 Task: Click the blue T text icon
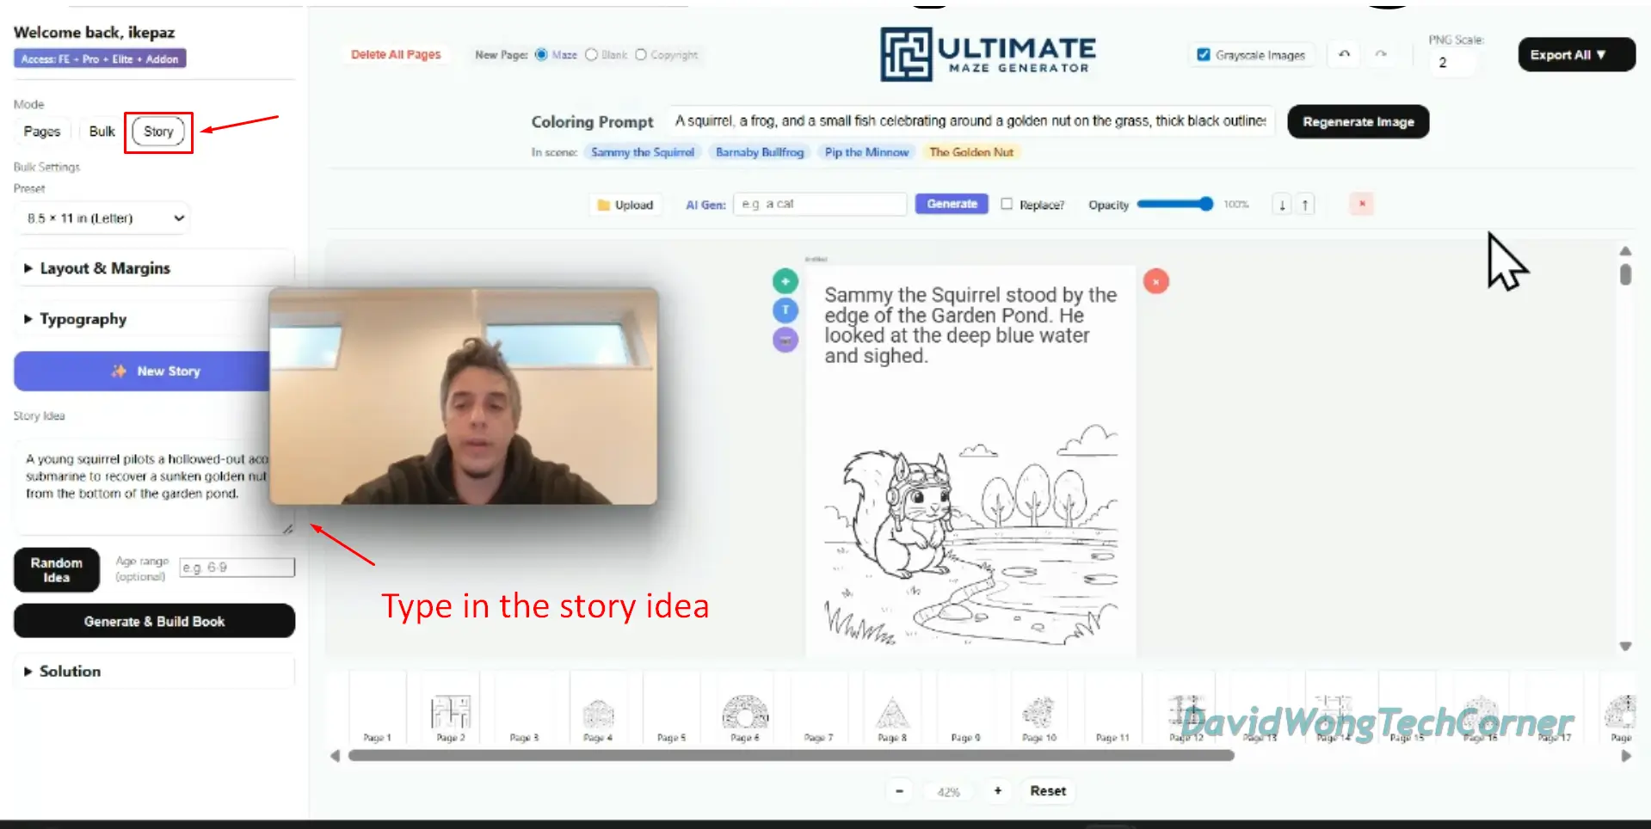coord(785,310)
